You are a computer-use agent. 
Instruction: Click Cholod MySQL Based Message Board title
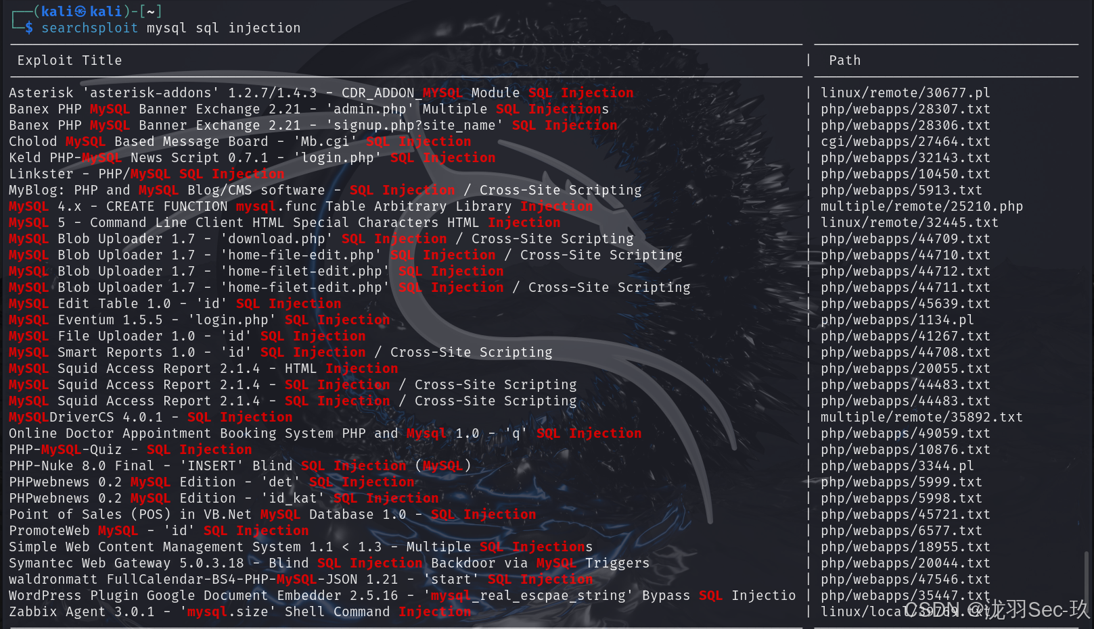pos(240,141)
